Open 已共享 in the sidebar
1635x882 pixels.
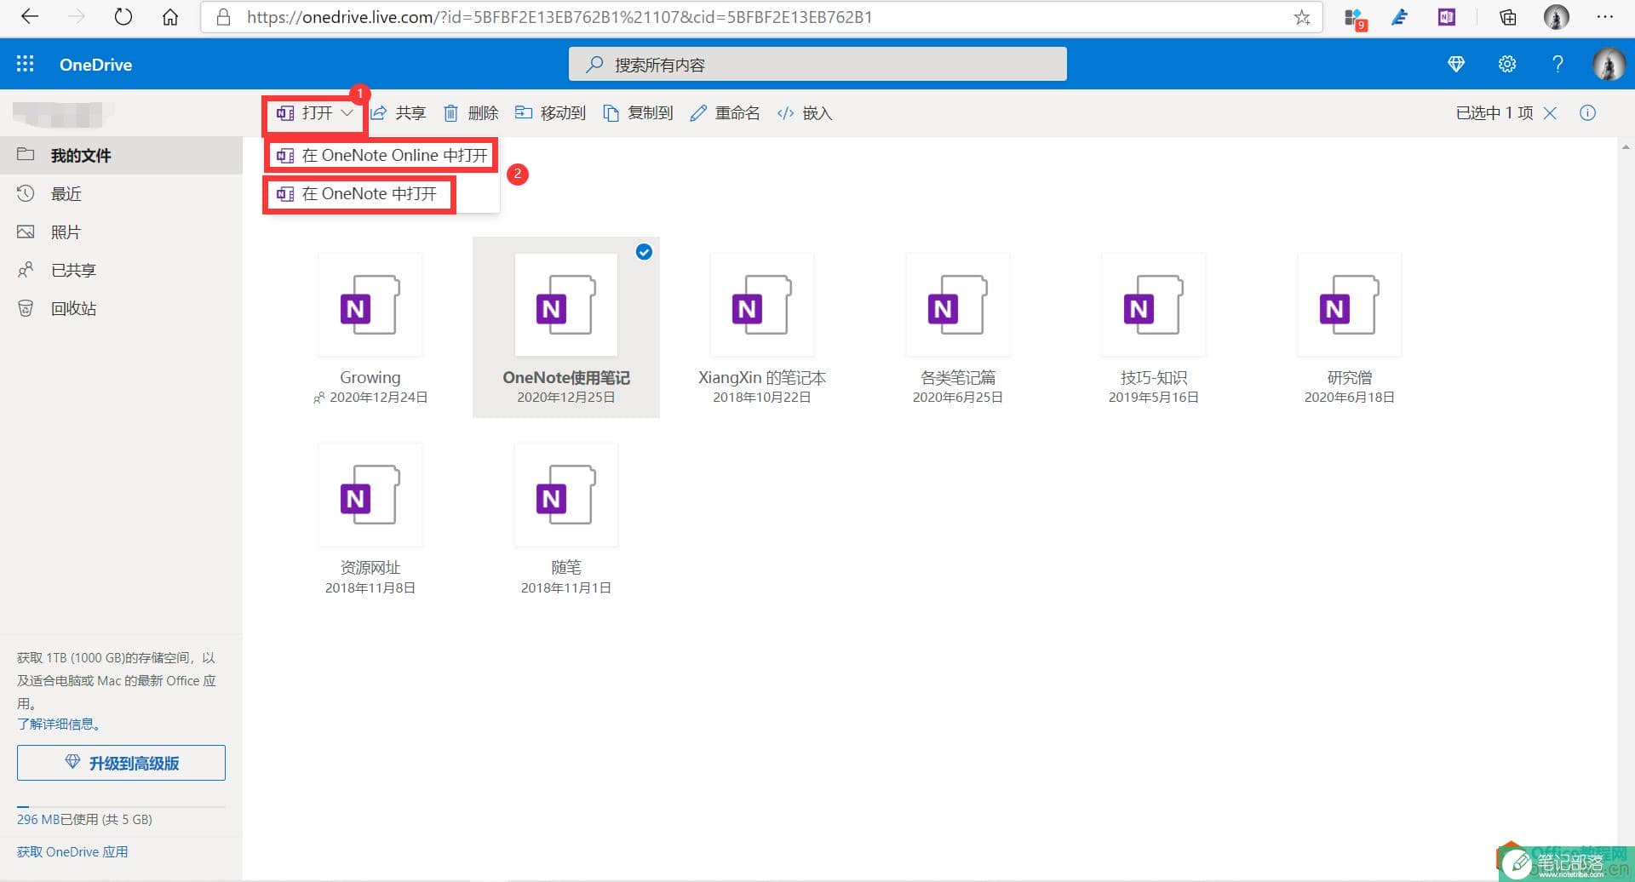pos(121,271)
